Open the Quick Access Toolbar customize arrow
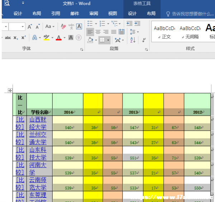Screen dimensions: 215x202 pyautogui.click(x=23, y=3)
